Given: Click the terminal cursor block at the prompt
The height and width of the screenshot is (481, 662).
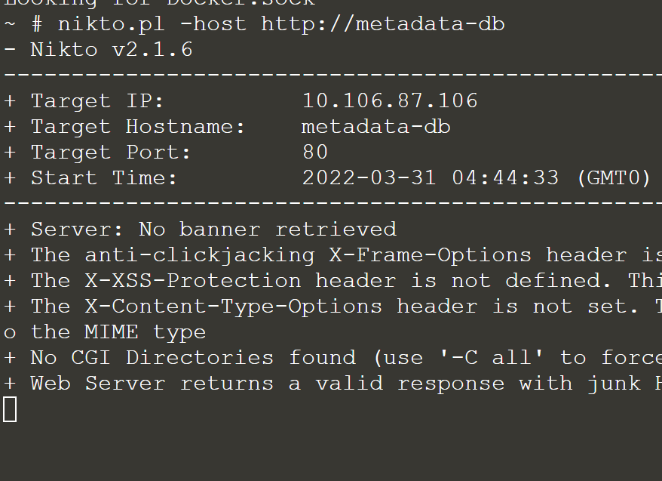Looking at the screenshot, I should (10, 409).
